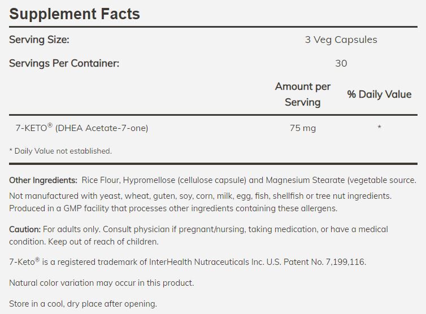Screen dimensions: 426x314
Task: Click the Store in a cool, dry place line
Action: [83, 304]
